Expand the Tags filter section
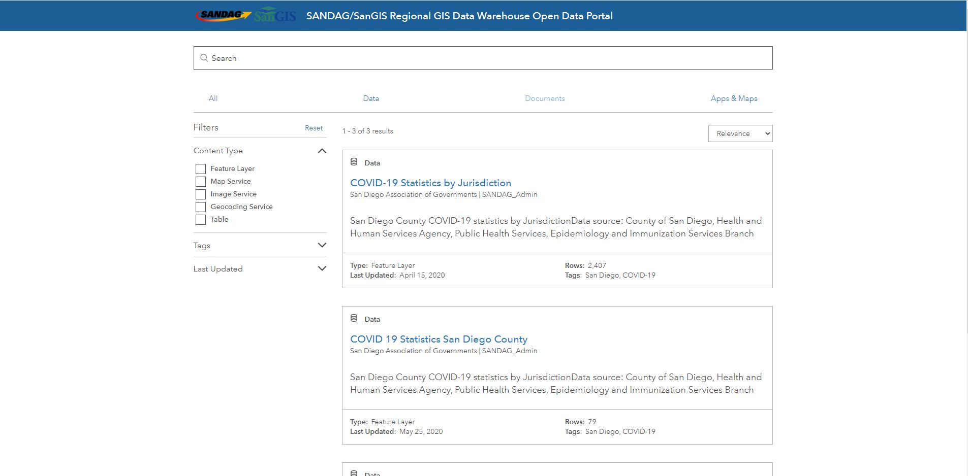This screenshot has width=968, height=476. pyautogui.click(x=322, y=245)
